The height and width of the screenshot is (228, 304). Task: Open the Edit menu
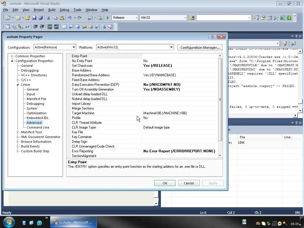point(15,10)
